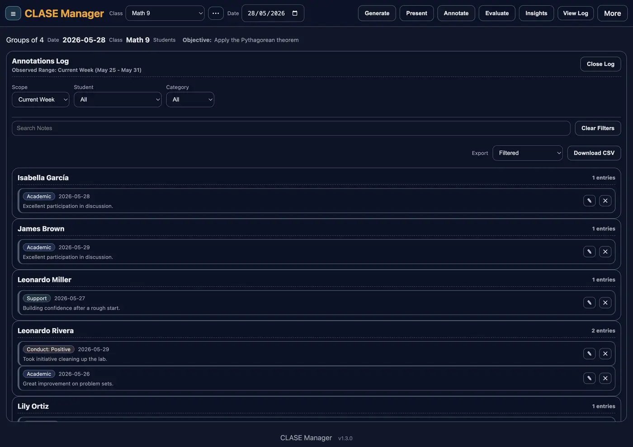This screenshot has height=447, width=633.
Task: Click the CLASE Manager logo title
Action: click(x=64, y=14)
